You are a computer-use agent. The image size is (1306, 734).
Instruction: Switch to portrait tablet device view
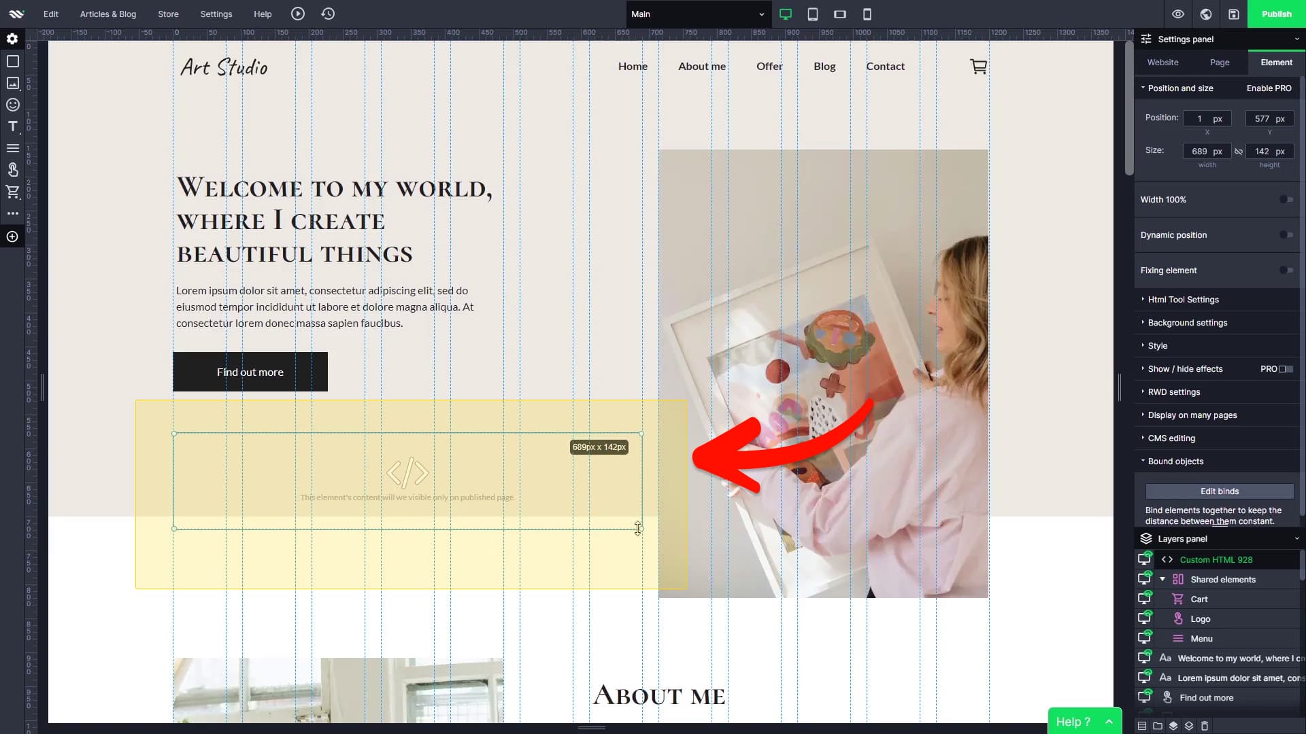click(813, 14)
